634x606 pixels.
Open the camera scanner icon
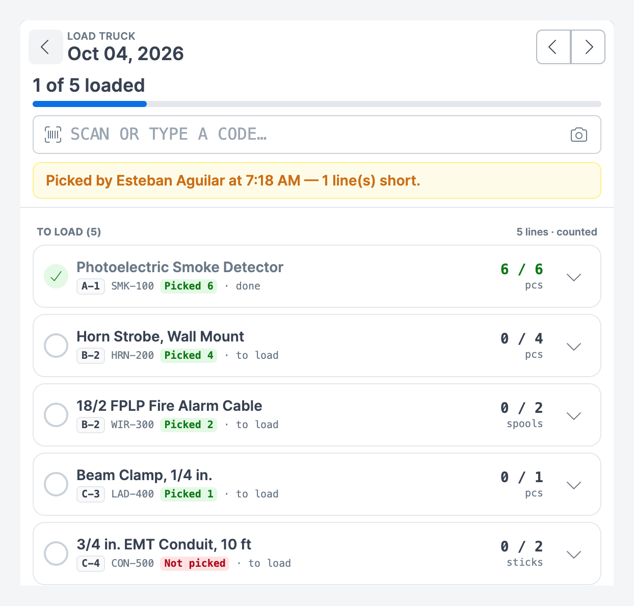[579, 135]
